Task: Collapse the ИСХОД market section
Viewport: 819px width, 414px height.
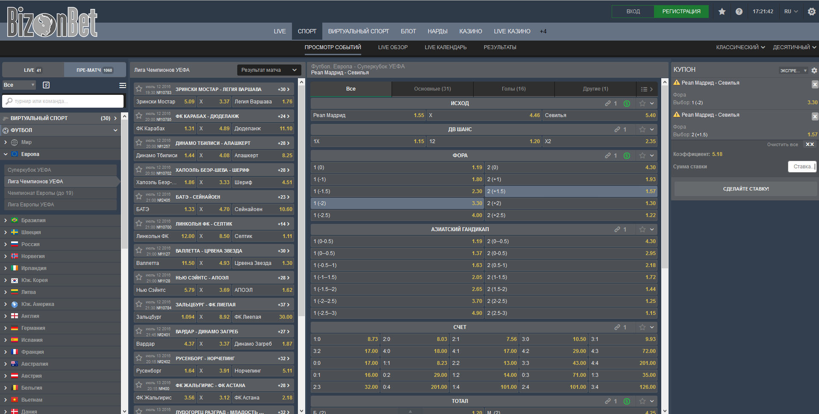Action: 652,103
